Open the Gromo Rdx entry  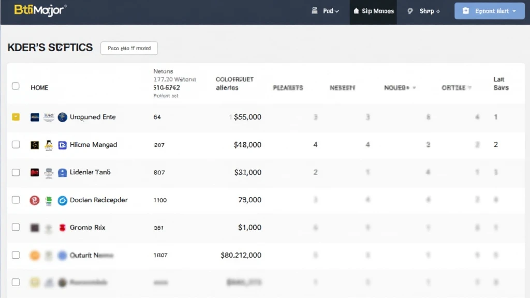click(x=87, y=228)
